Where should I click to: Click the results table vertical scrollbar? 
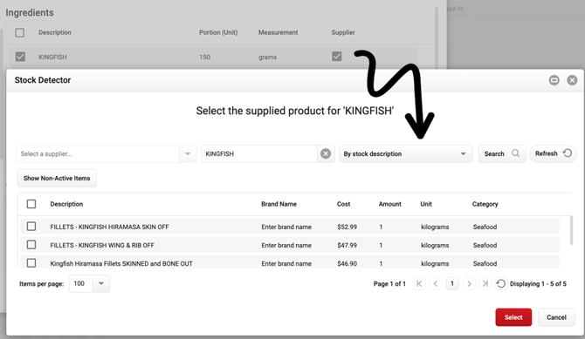571,231
